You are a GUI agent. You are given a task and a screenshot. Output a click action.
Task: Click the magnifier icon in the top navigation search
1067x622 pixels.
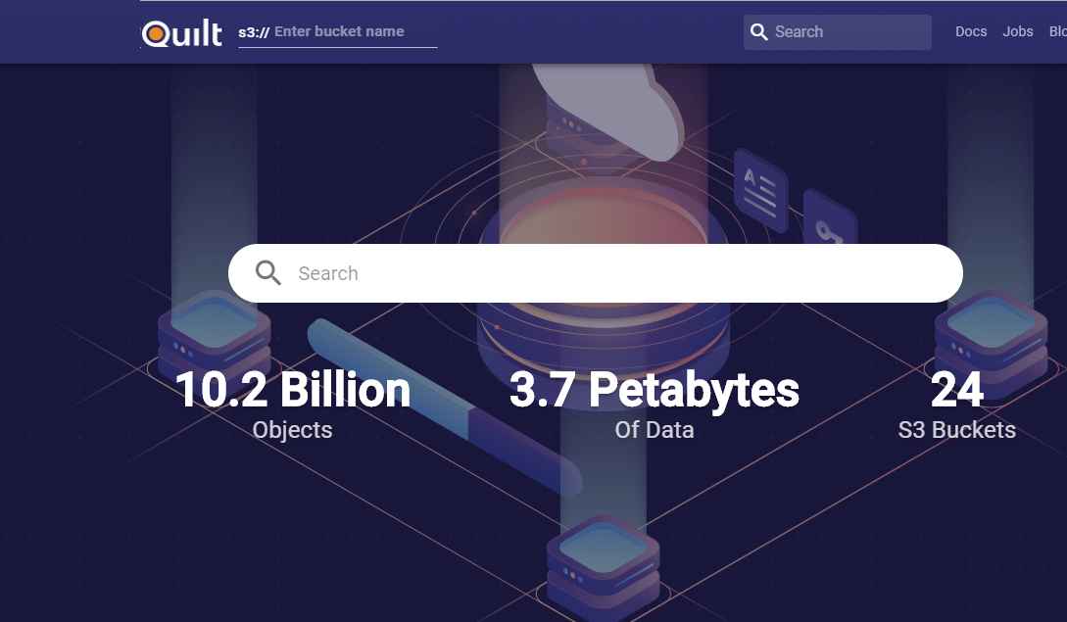(x=758, y=32)
